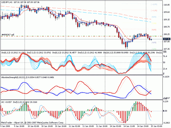Select the [4/8] Murrey level label
This screenshot has width=171, height=128.
pyautogui.click(x=154, y=43)
